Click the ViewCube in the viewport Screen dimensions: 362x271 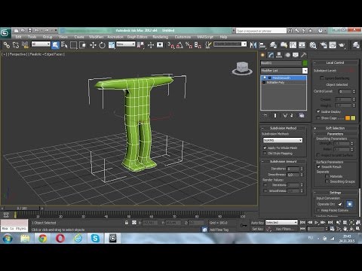point(242,69)
